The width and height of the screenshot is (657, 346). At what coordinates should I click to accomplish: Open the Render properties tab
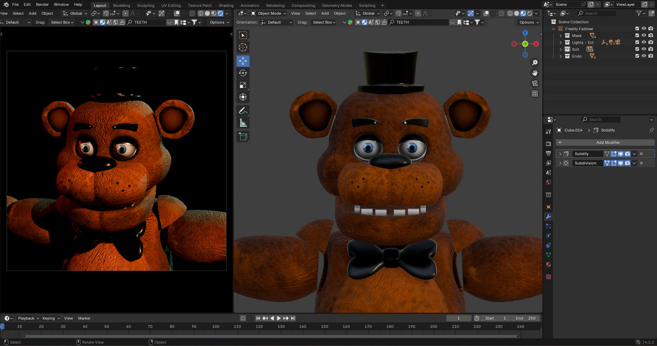tap(548, 144)
